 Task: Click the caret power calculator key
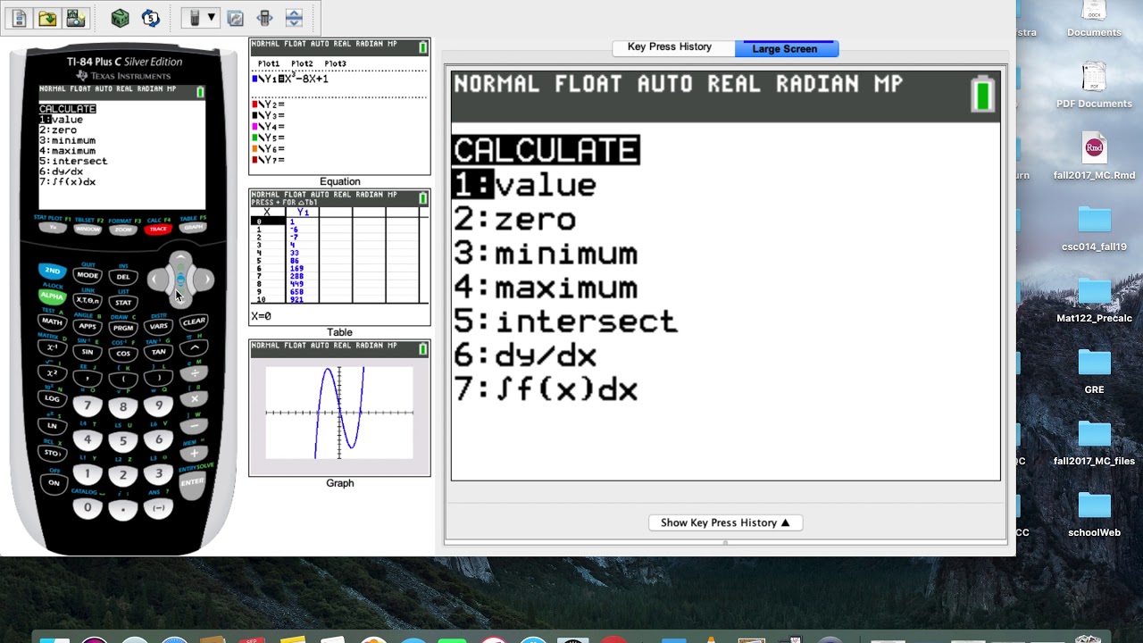click(x=194, y=347)
